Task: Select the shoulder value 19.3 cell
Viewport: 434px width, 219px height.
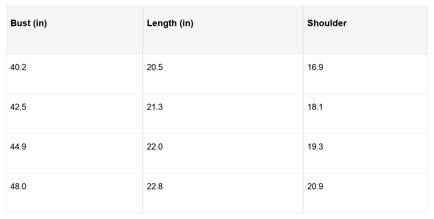Action: (x=315, y=147)
